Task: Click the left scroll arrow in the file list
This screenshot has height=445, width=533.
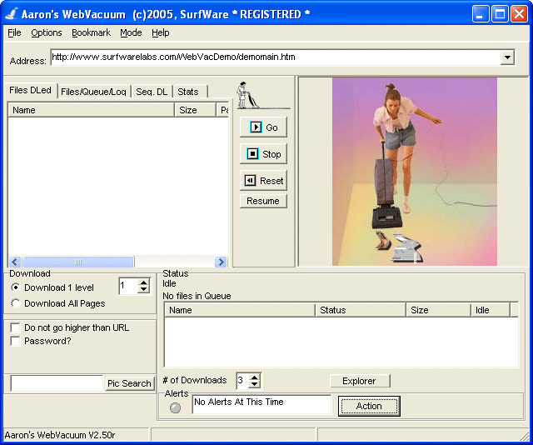Action: [x=15, y=262]
